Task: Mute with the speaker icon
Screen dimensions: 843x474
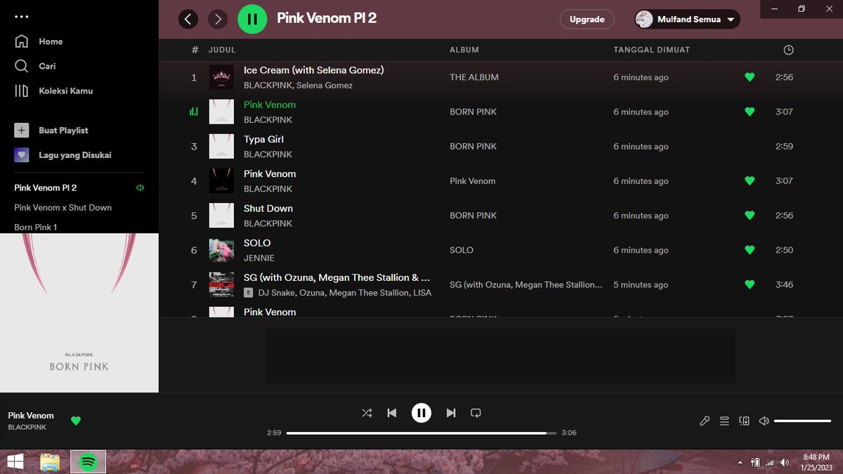Action: coord(764,421)
